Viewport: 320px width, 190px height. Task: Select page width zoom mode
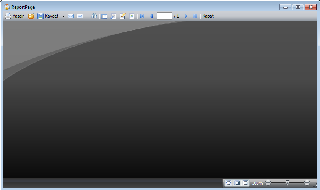[228, 183]
